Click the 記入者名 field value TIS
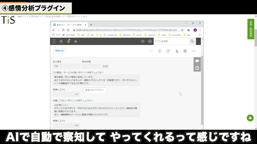The height and width of the screenshot is (144, 257). [66, 66]
